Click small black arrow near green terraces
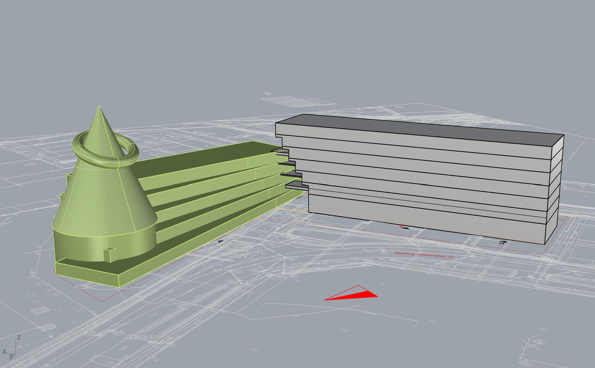Viewport: 595px width, 368px height. 221,241
